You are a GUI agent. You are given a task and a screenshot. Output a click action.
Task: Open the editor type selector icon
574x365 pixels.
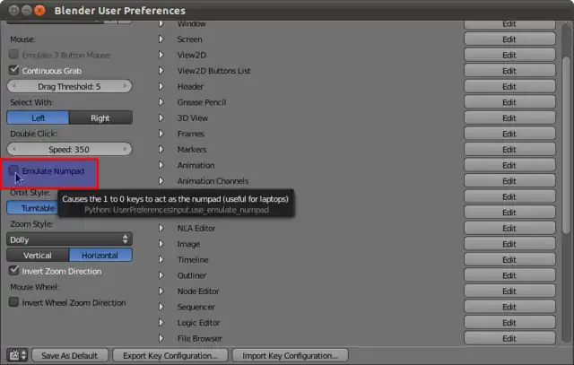click(x=17, y=355)
